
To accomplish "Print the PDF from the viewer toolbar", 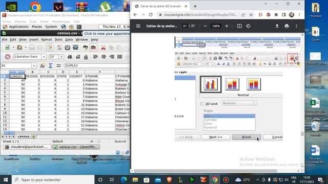I will 286,26.
